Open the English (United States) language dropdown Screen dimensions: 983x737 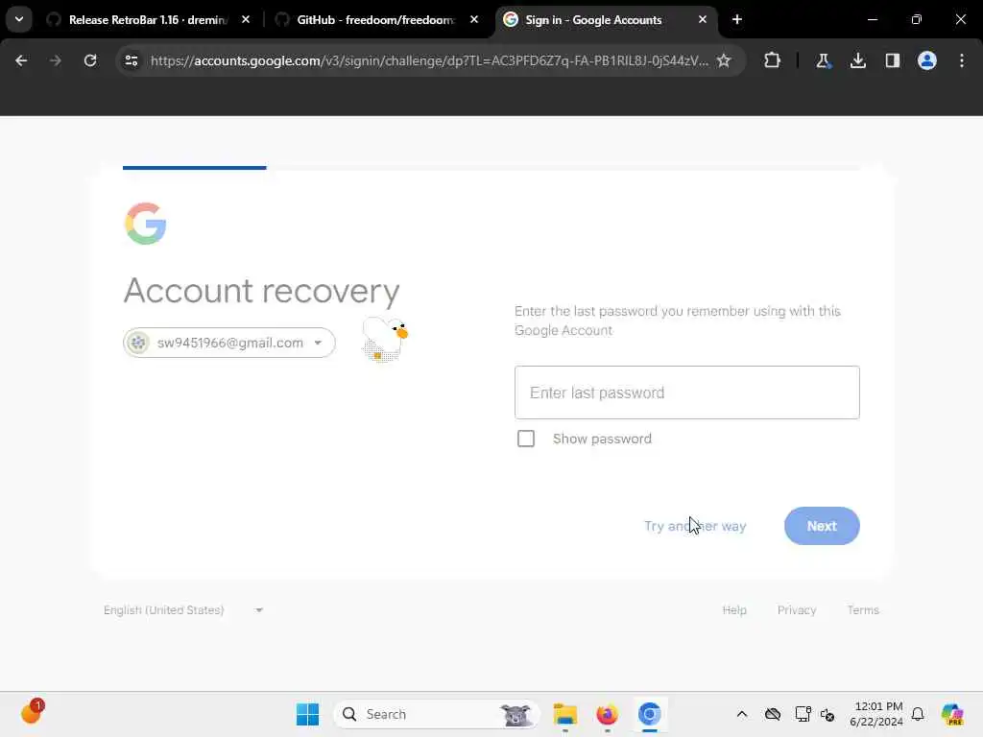[x=183, y=609]
